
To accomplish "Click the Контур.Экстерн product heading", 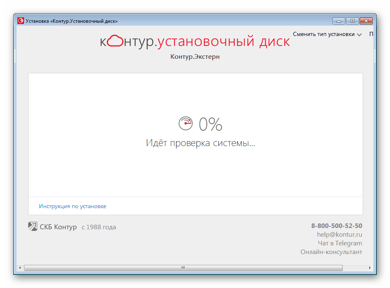I will [x=195, y=57].
